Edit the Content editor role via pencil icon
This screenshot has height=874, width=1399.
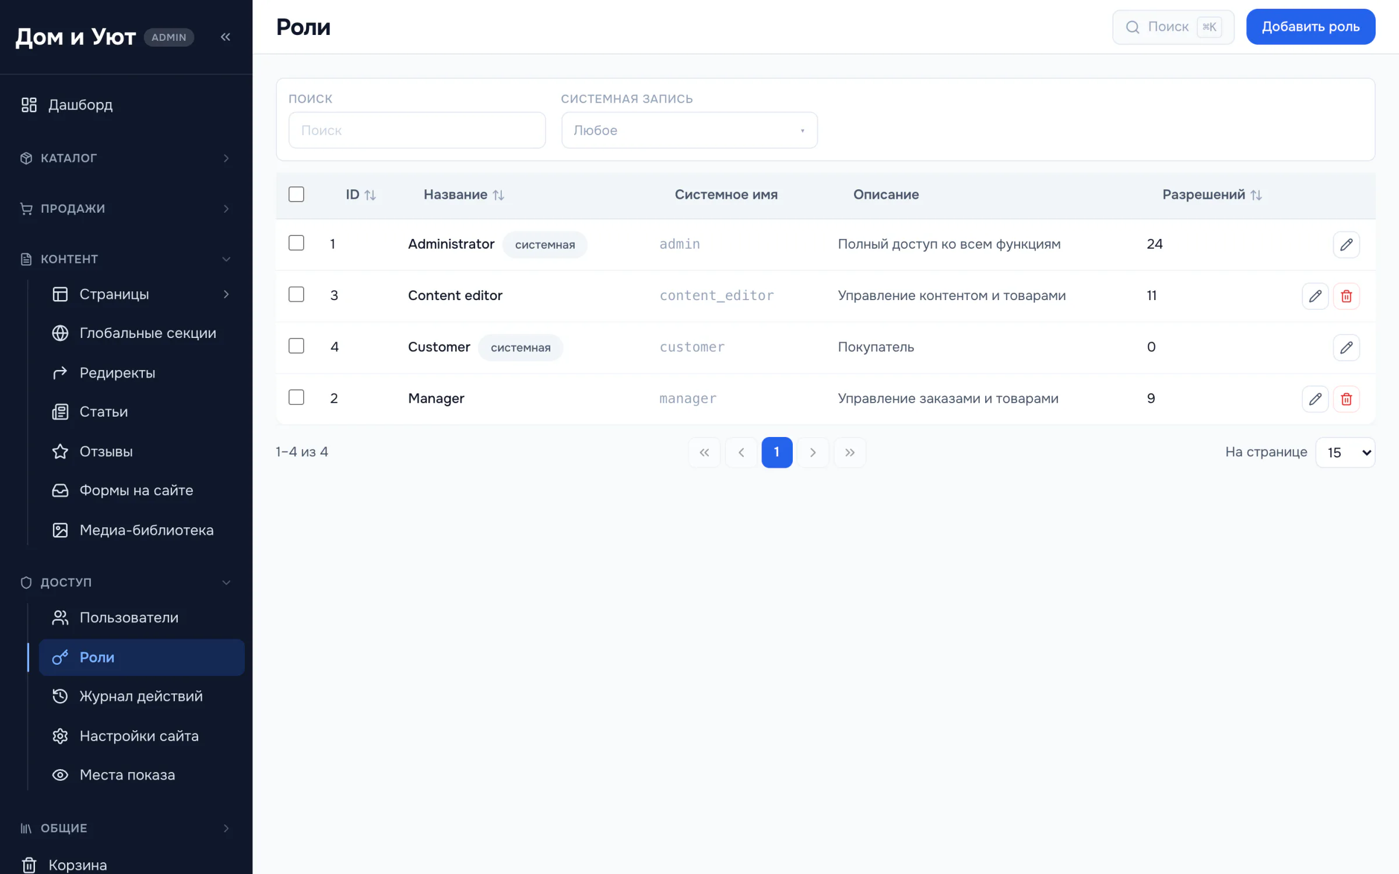click(1315, 296)
